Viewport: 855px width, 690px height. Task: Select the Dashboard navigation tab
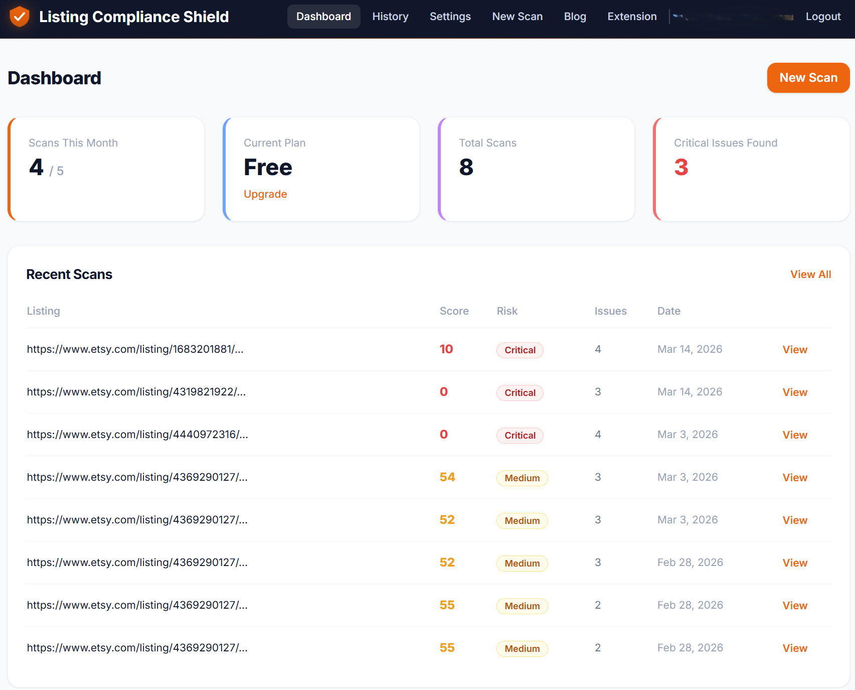[x=323, y=16]
